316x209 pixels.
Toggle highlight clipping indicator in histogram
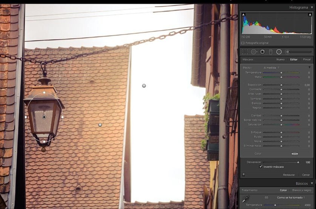pos(310,14)
